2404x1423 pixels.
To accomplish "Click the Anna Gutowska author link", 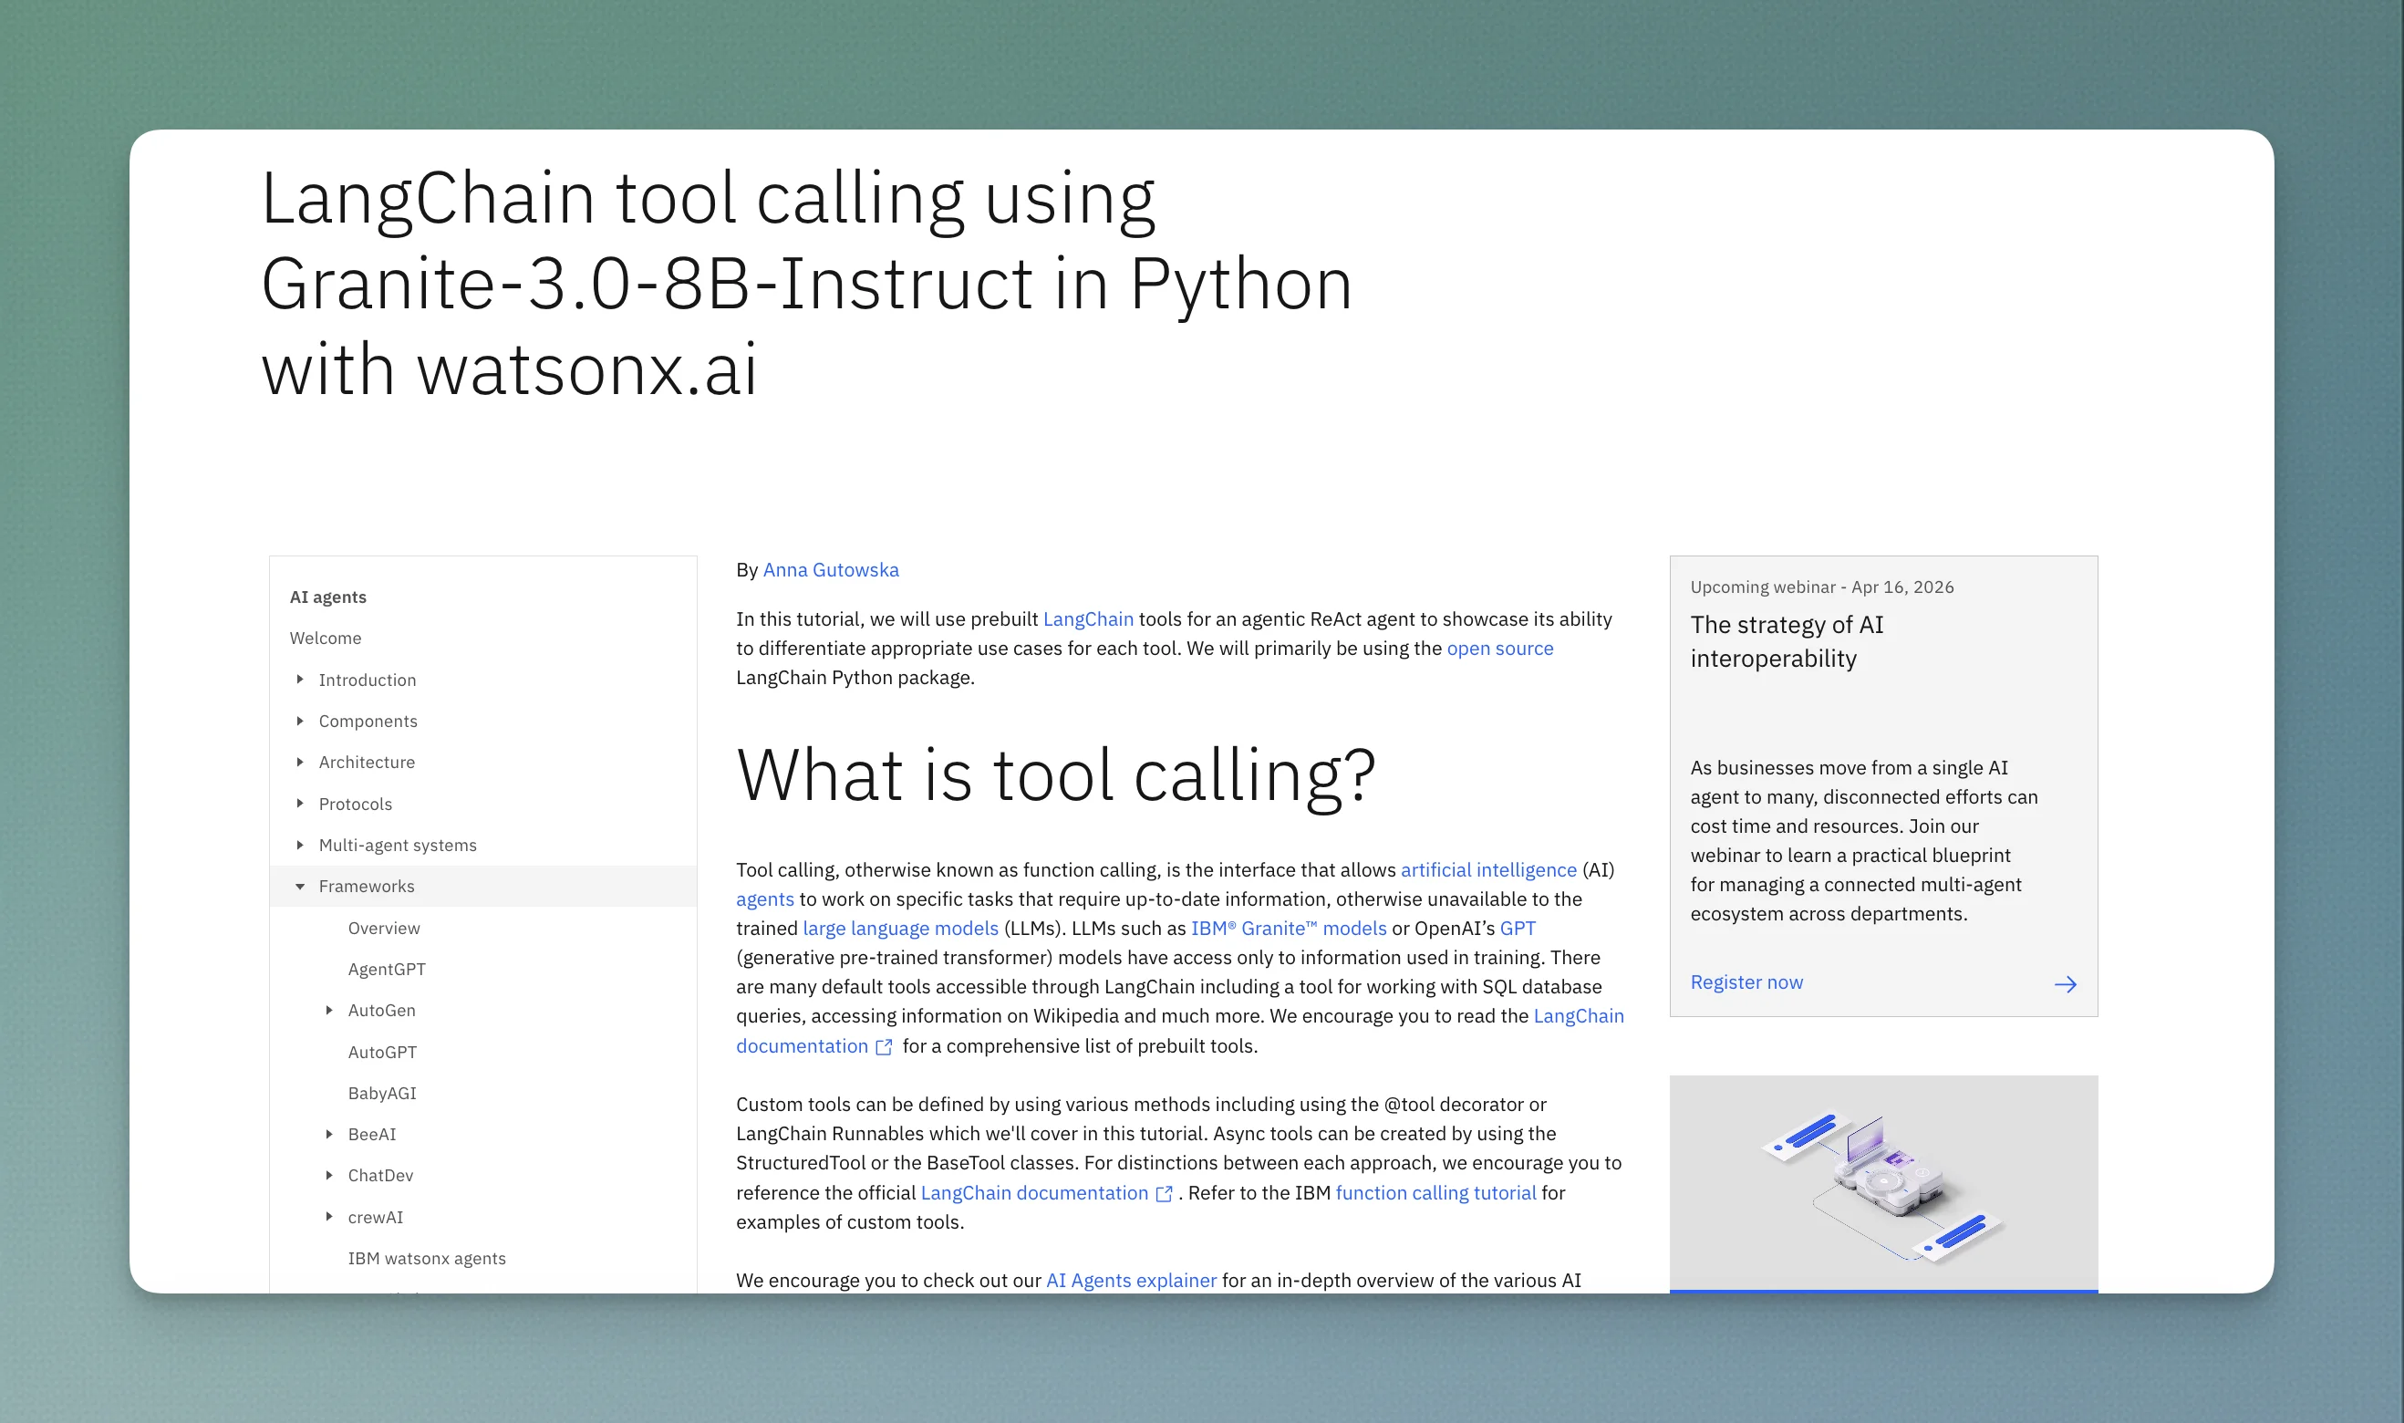I will click(830, 568).
